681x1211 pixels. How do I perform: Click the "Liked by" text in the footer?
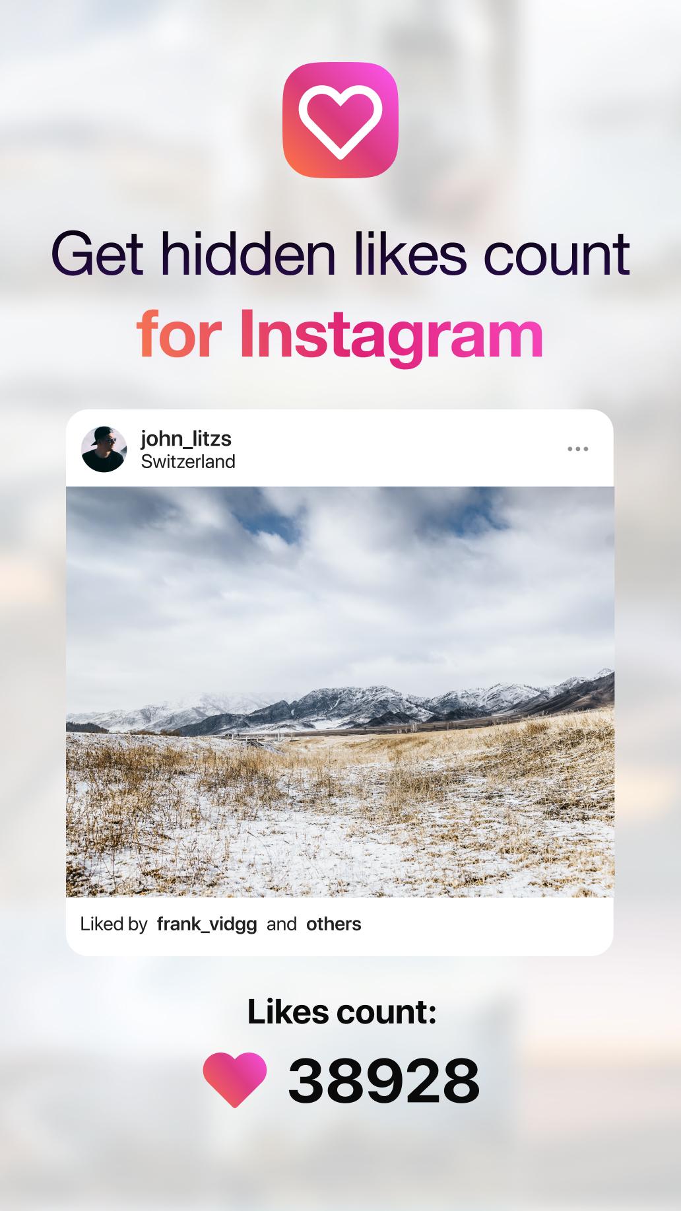113,924
